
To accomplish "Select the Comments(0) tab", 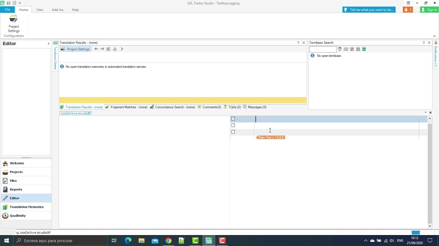I will (x=210, y=107).
